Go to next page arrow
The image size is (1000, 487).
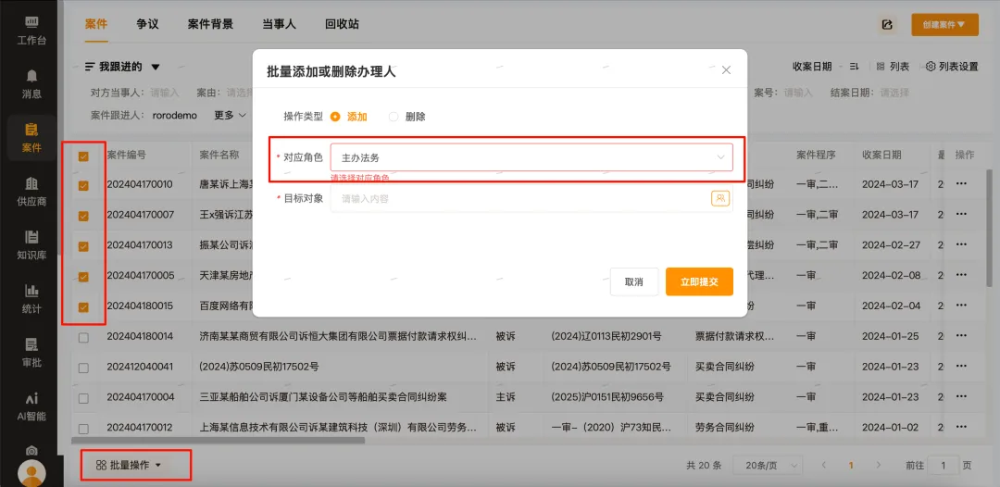[878, 466]
